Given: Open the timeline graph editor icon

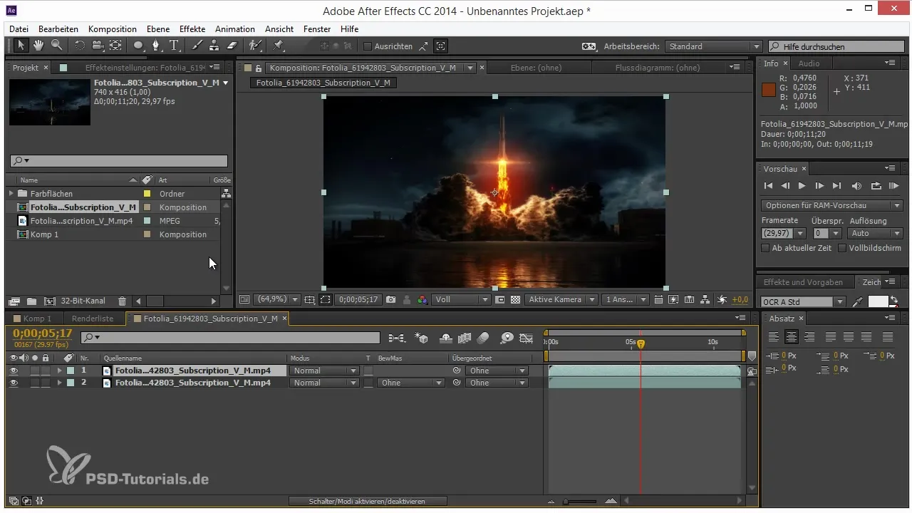Looking at the screenshot, I should pos(527,338).
